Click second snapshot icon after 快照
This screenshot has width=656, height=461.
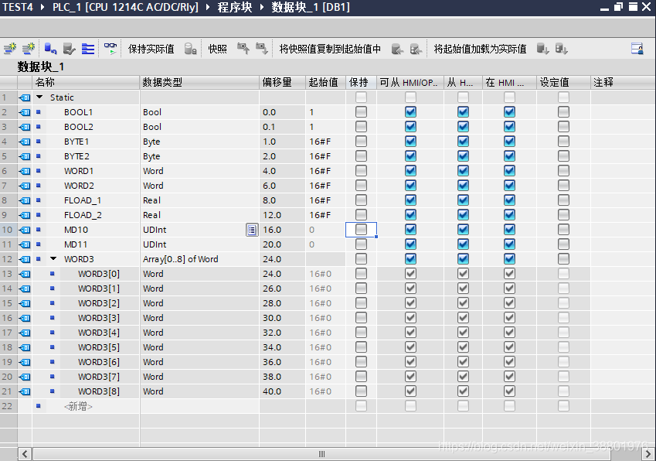click(261, 49)
